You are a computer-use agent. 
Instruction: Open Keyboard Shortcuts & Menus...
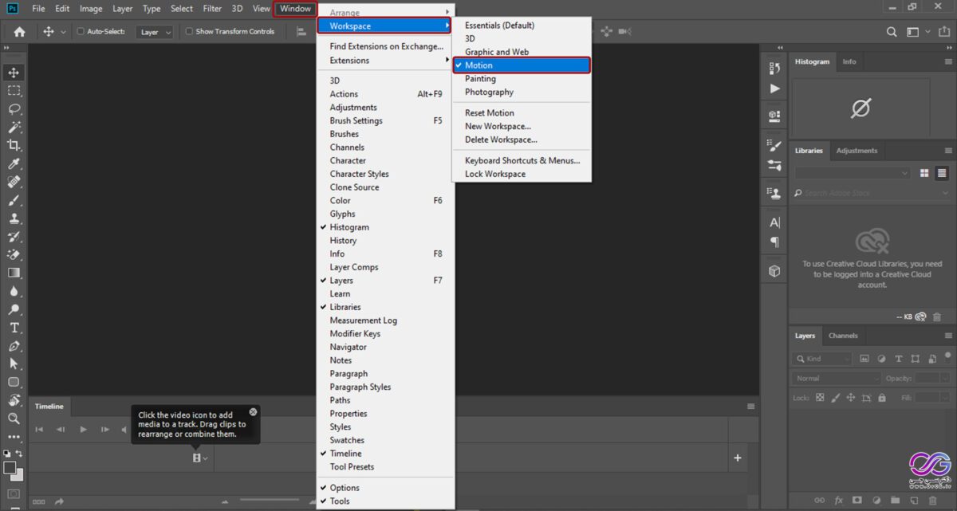522,160
